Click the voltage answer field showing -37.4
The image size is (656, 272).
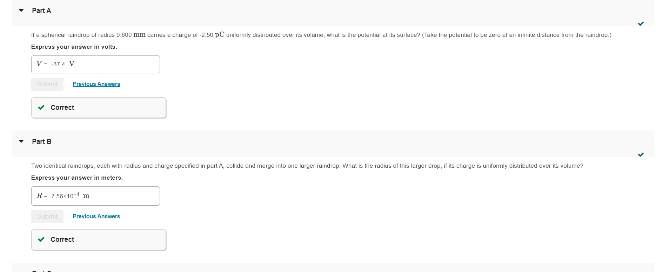coord(95,64)
